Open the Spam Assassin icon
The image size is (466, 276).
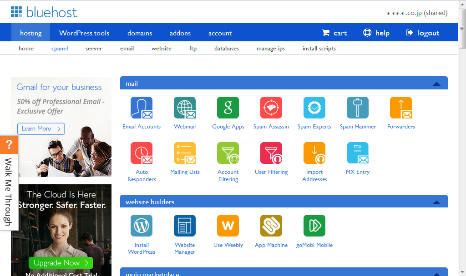271,108
